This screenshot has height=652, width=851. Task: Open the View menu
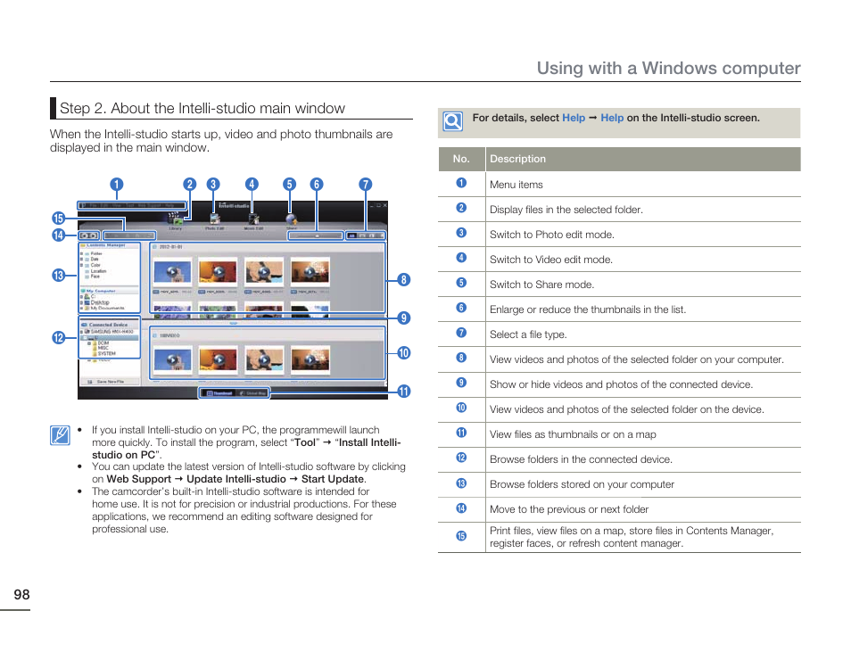pyautogui.click(x=117, y=205)
